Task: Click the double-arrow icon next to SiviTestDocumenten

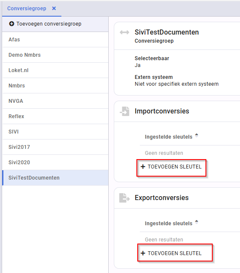Action: tap(124, 32)
